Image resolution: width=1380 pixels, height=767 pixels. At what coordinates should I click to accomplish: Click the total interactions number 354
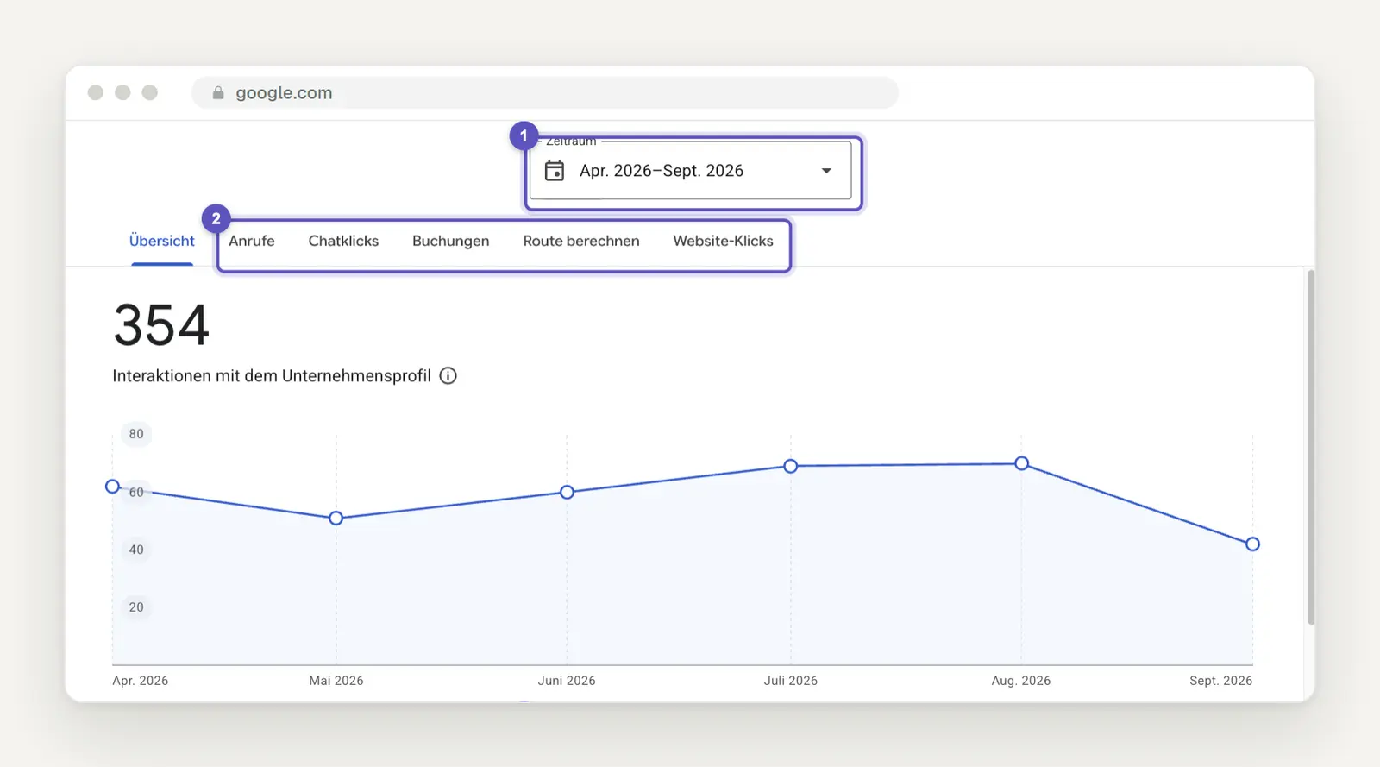coord(161,325)
